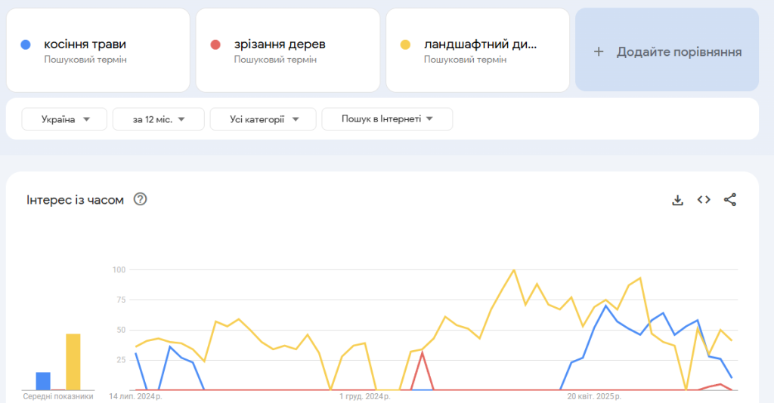
Task: Click the yellow line peak at 100
Action: (x=514, y=270)
